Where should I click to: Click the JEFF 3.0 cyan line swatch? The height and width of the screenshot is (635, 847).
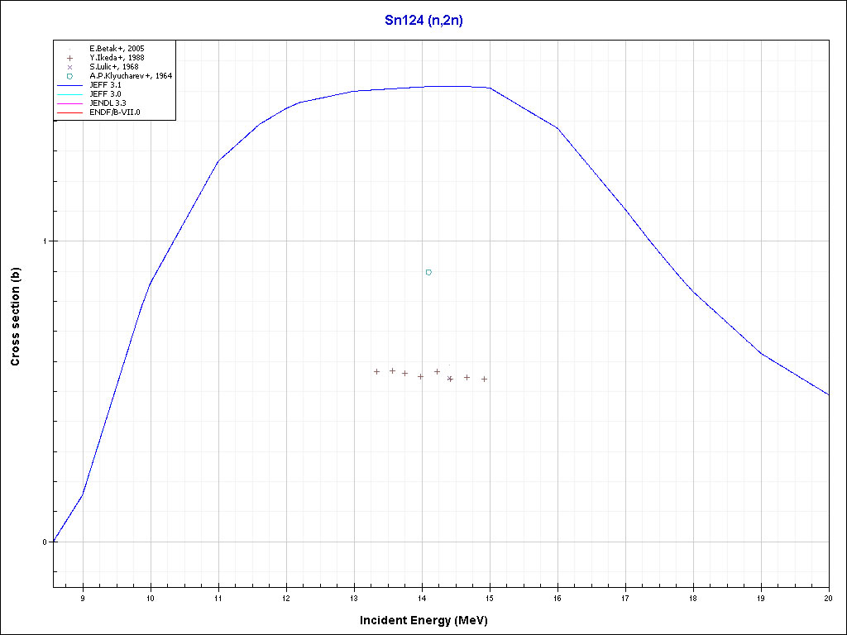[x=70, y=94]
